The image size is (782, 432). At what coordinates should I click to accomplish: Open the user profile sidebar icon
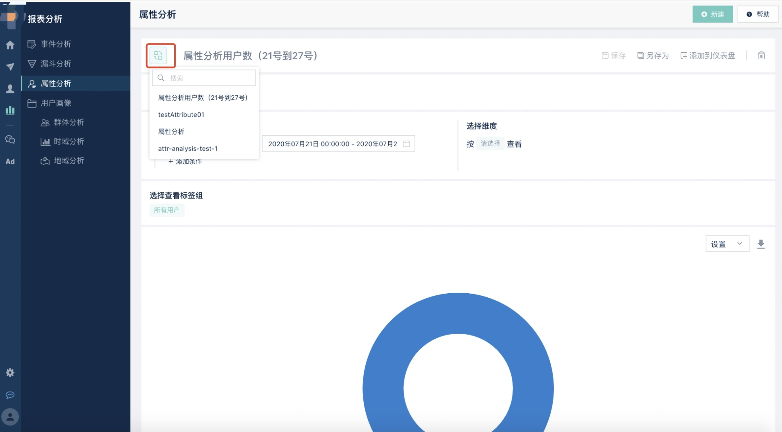pyautogui.click(x=10, y=88)
